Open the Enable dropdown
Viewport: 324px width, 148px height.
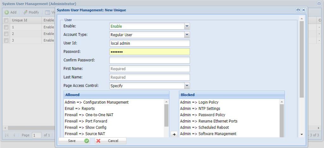[187, 26]
